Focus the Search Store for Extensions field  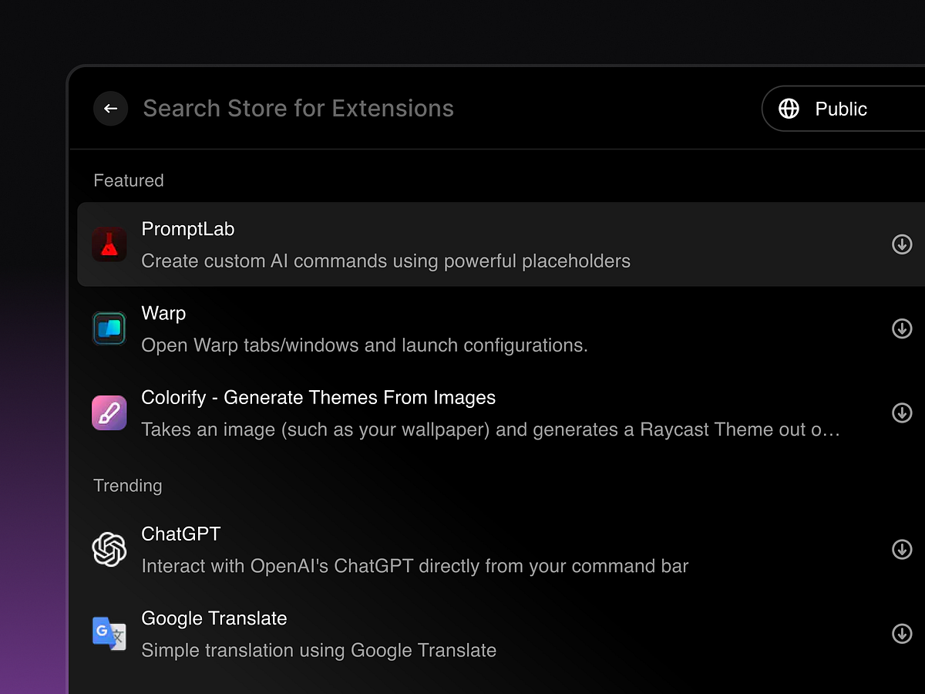coord(298,109)
